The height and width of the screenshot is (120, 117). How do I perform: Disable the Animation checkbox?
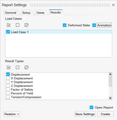[94, 25]
